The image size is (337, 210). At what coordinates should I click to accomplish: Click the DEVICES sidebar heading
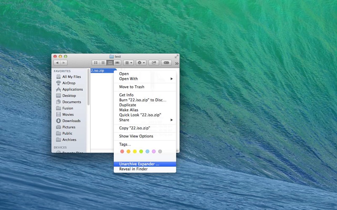(x=60, y=147)
